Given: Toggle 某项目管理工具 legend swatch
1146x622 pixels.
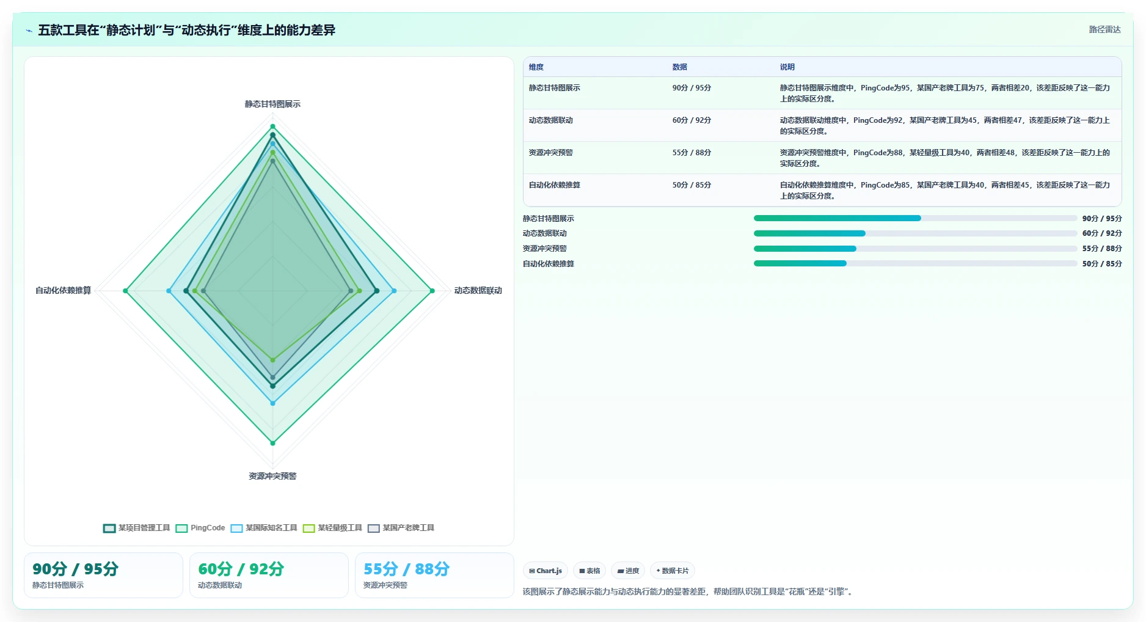Looking at the screenshot, I should [x=109, y=528].
